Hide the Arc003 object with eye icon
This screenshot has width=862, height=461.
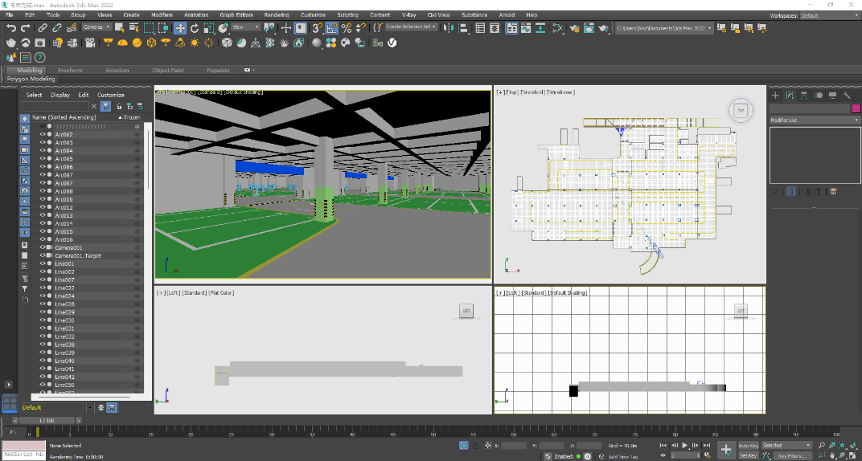click(x=43, y=143)
